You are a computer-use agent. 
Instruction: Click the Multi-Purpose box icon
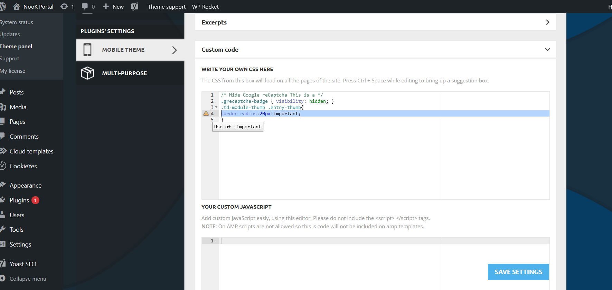(87, 73)
